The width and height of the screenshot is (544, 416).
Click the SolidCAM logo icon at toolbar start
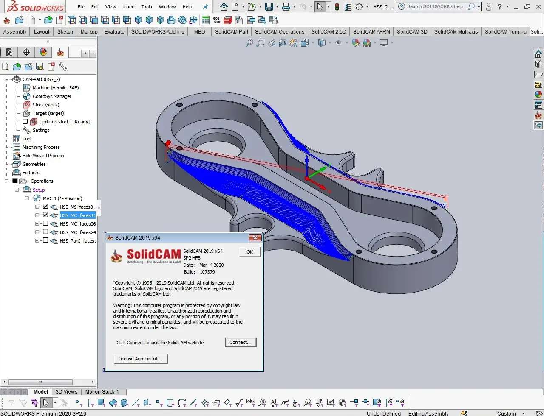click(x=7, y=20)
